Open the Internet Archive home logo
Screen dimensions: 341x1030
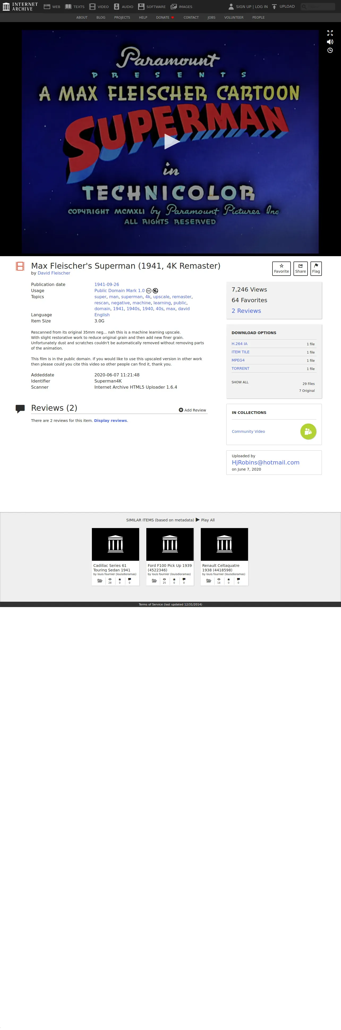tap(20, 6)
